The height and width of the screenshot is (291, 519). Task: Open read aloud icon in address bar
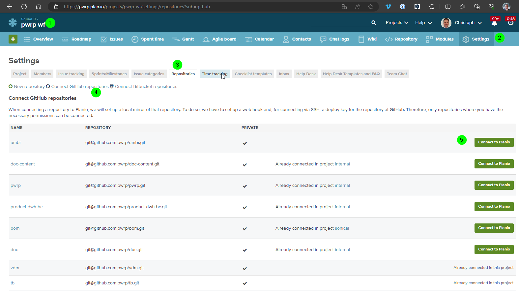358,7
